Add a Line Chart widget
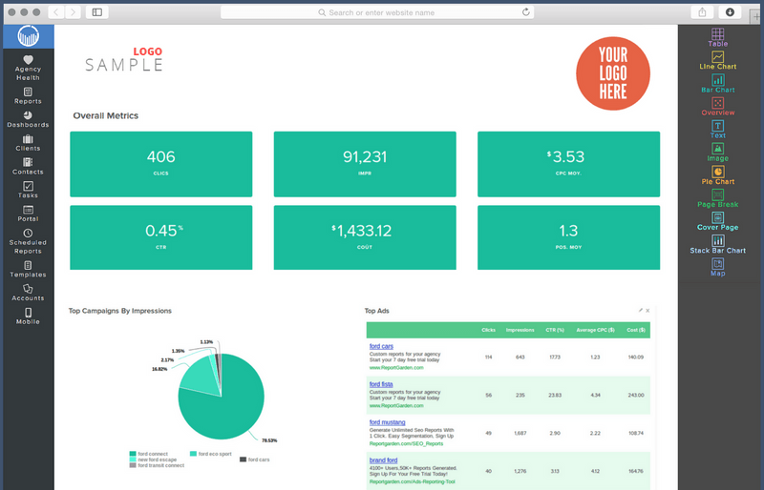The height and width of the screenshot is (490, 764). pyautogui.click(x=718, y=61)
